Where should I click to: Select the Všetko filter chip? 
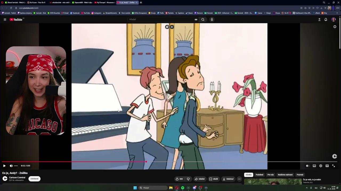click(249, 175)
